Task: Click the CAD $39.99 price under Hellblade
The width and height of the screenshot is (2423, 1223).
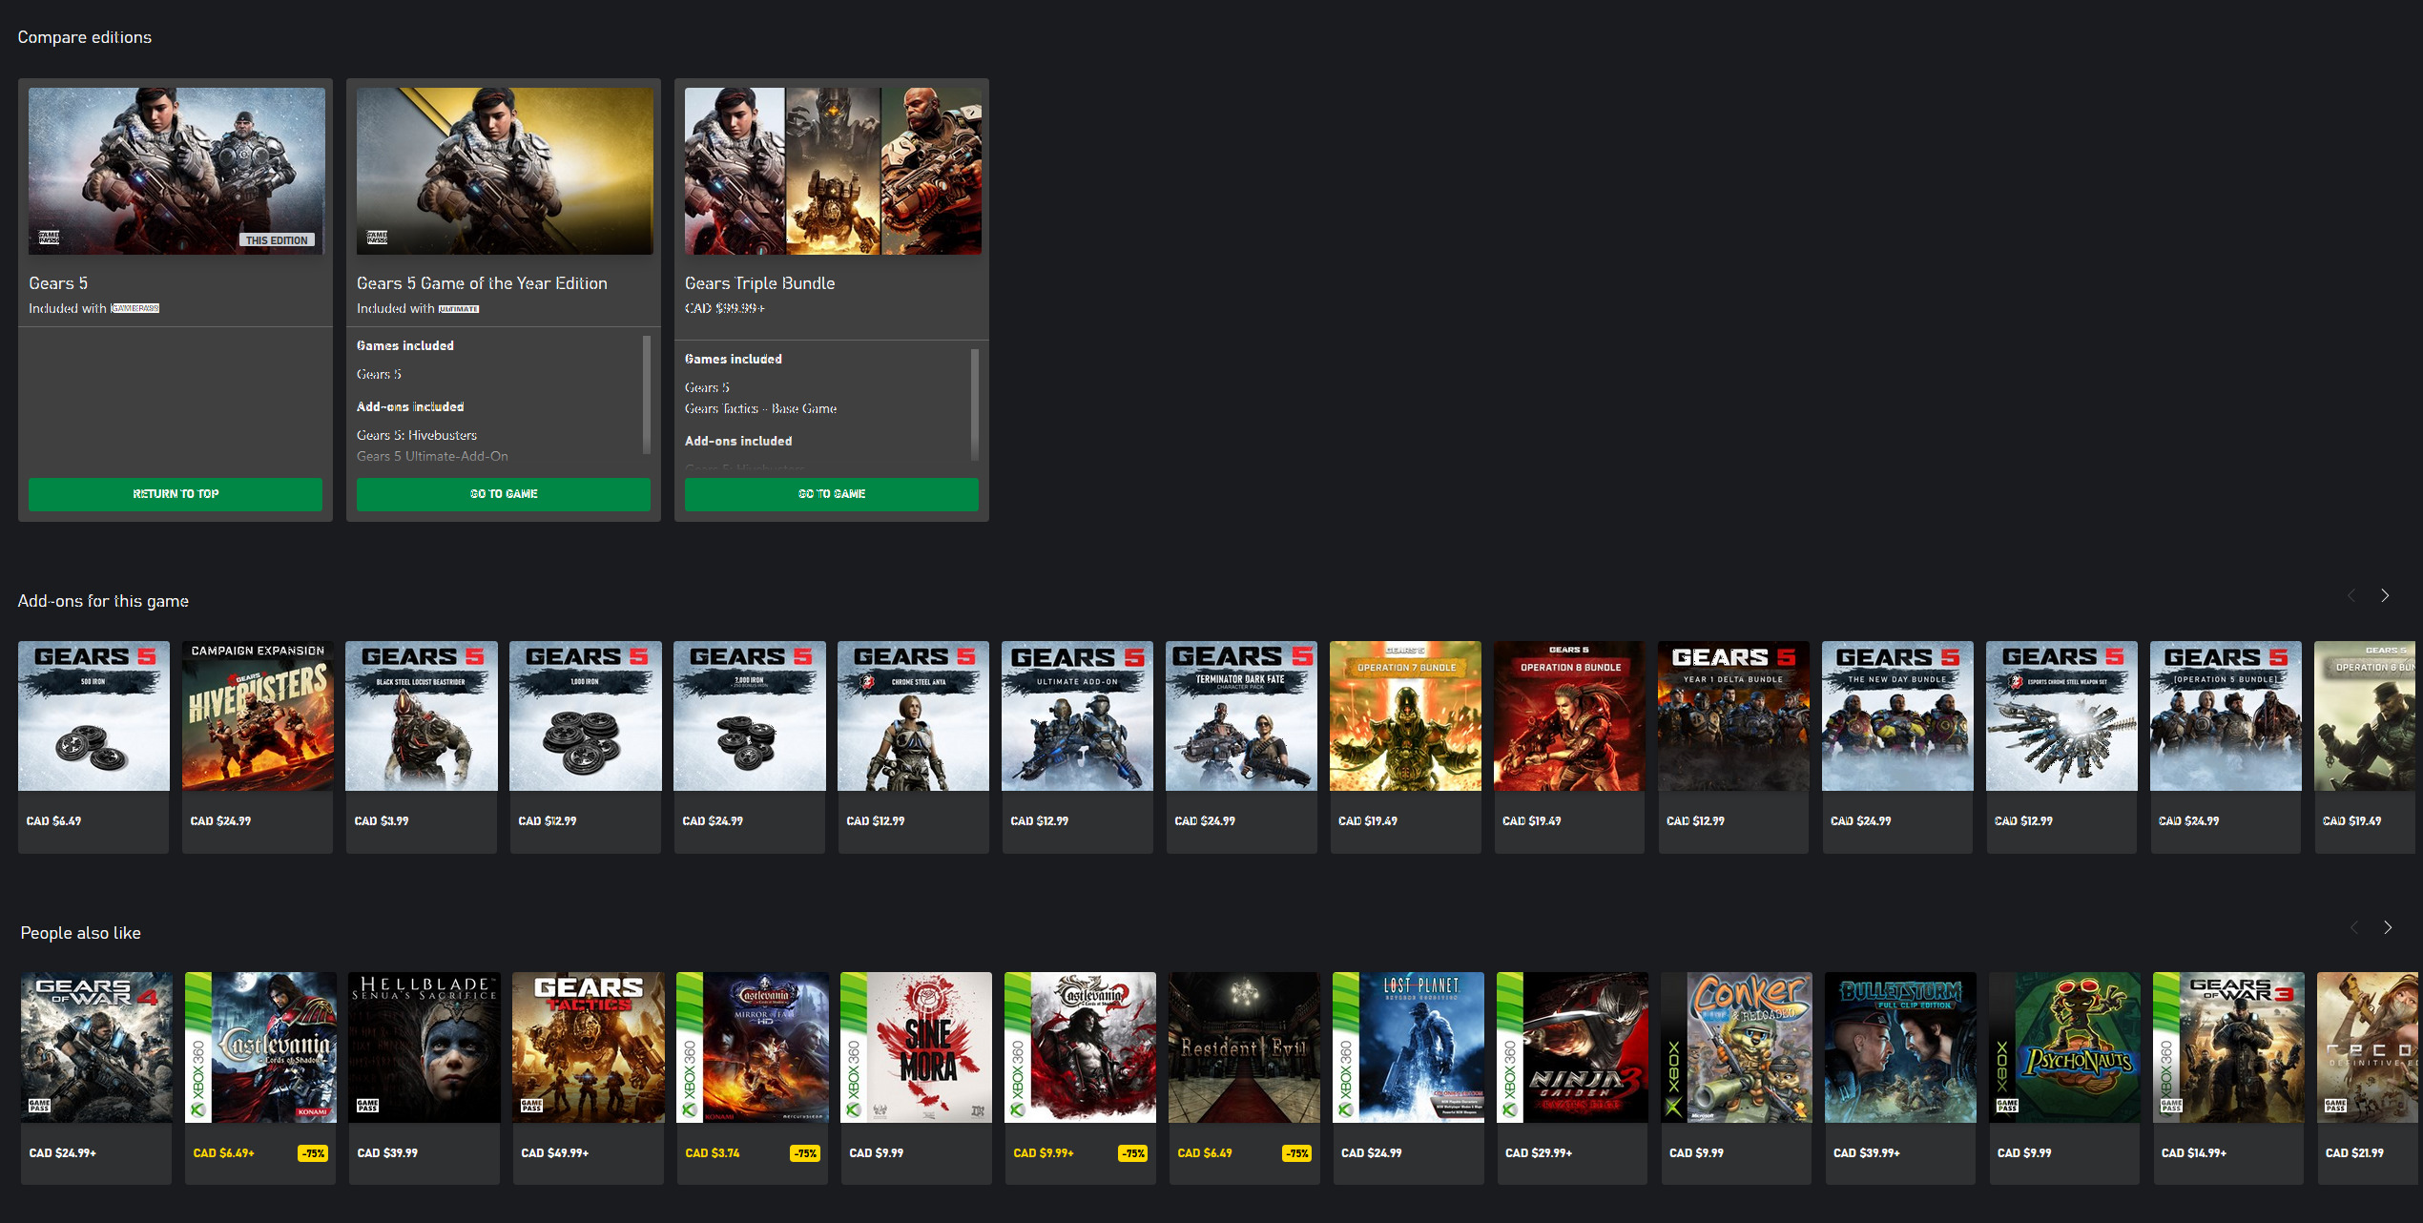Action: 387,1153
